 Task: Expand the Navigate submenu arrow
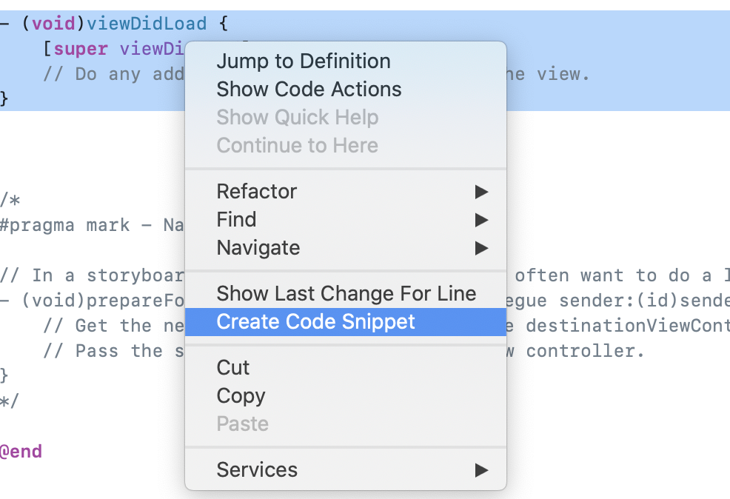coord(481,248)
